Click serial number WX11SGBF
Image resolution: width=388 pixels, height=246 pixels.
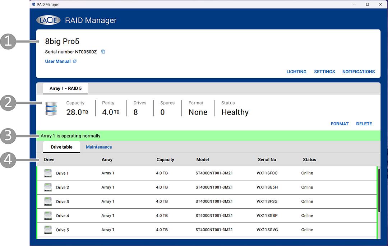point(267,215)
